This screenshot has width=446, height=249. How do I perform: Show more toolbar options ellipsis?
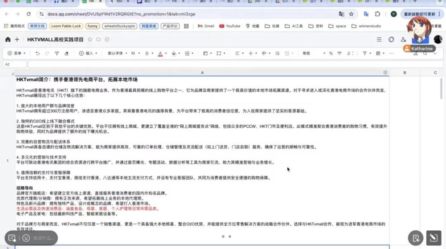(x=392, y=53)
